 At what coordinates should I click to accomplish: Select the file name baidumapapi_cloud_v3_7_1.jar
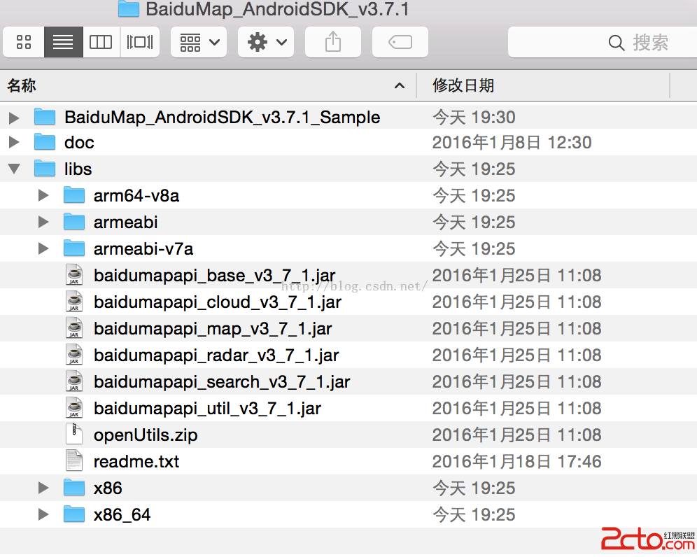pyautogui.click(x=218, y=302)
